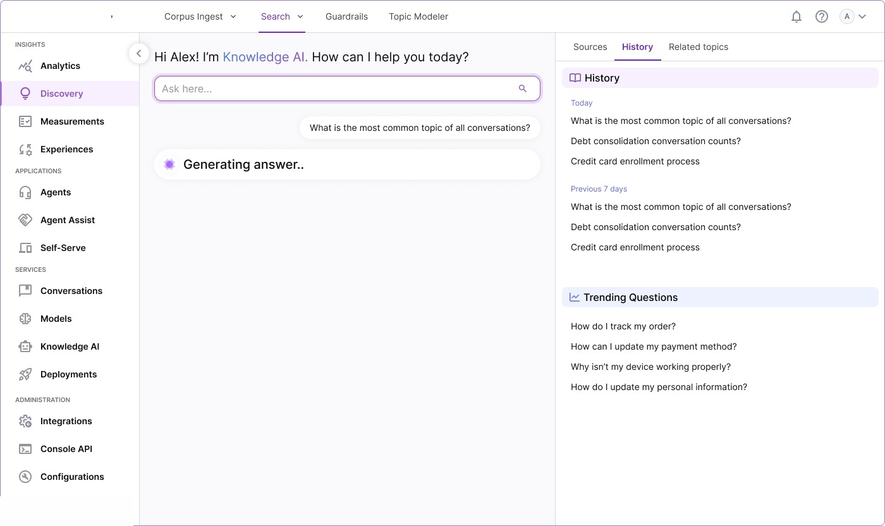This screenshot has width=885, height=526.
Task: Click the 'Ask here...' input field
Action: 335,89
